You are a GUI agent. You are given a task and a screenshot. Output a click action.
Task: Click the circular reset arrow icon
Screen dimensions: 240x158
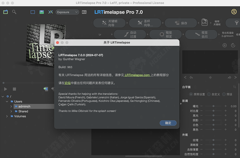point(233,45)
